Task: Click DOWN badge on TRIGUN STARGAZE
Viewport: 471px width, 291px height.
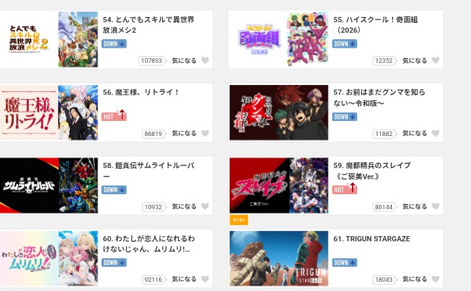Action: pos(345,262)
